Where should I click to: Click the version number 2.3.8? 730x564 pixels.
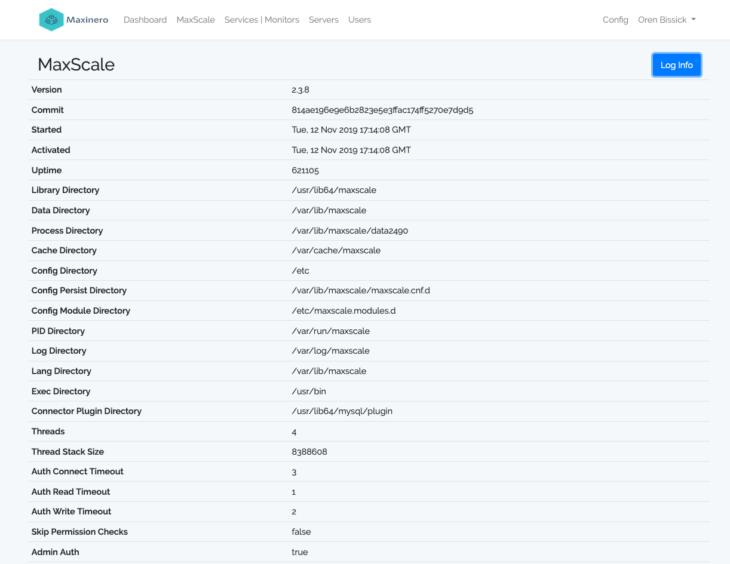coord(300,90)
